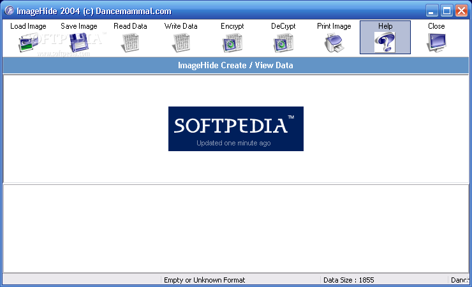Maximize the ImageHide window
This screenshot has width=472, height=287.
click(446, 11)
